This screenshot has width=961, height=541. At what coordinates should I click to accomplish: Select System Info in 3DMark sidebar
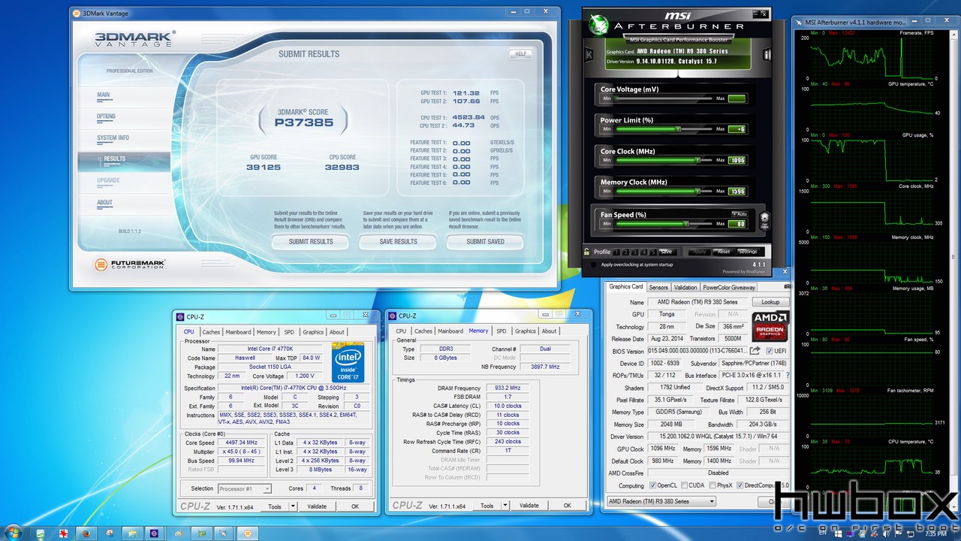(x=113, y=138)
